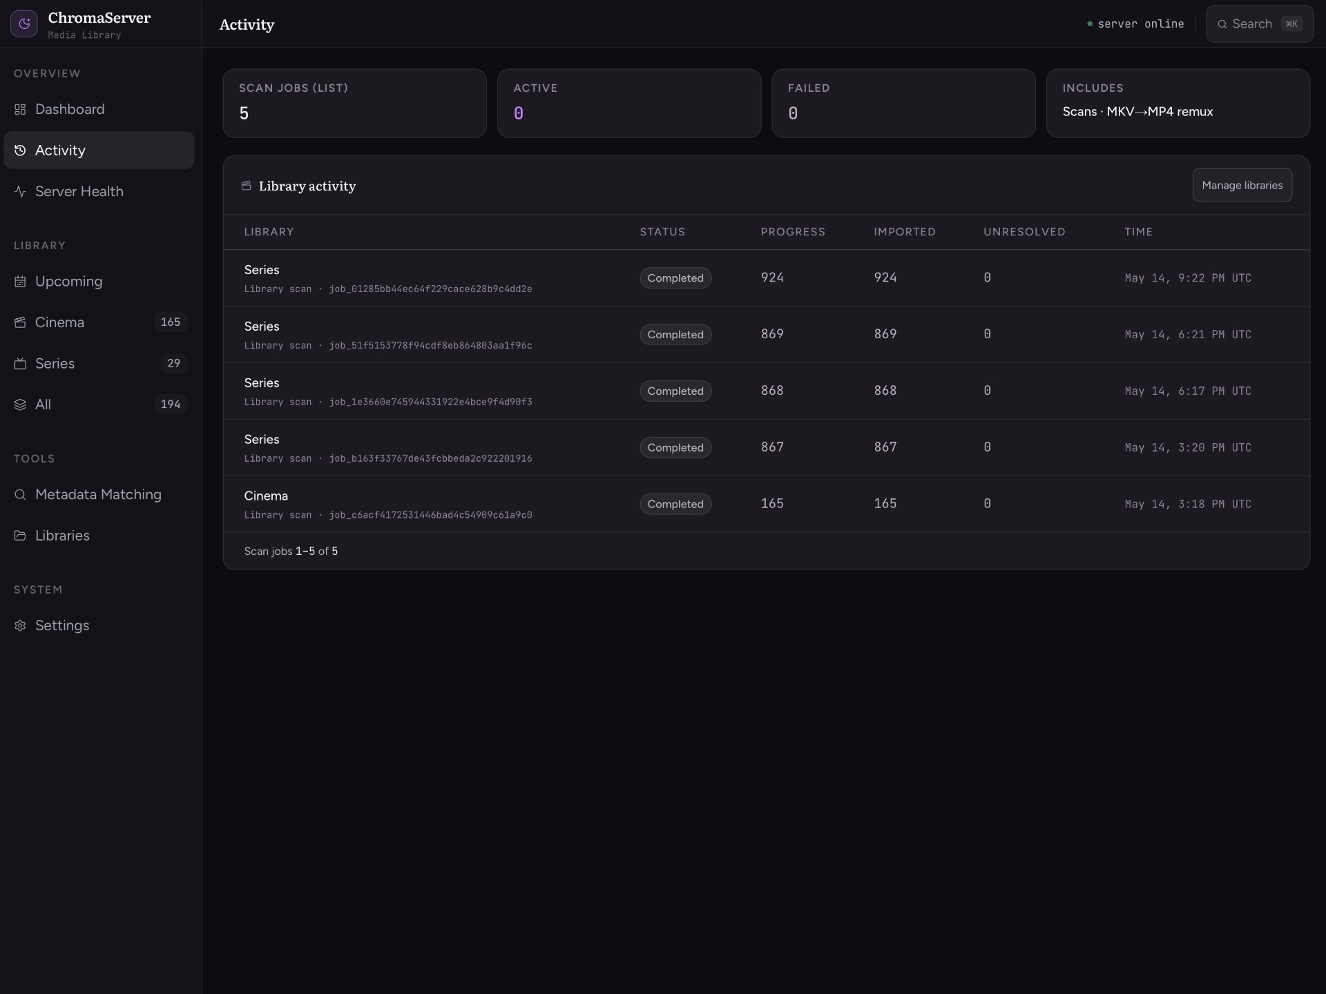Open the Dashboard page
1326x994 pixels.
point(99,109)
